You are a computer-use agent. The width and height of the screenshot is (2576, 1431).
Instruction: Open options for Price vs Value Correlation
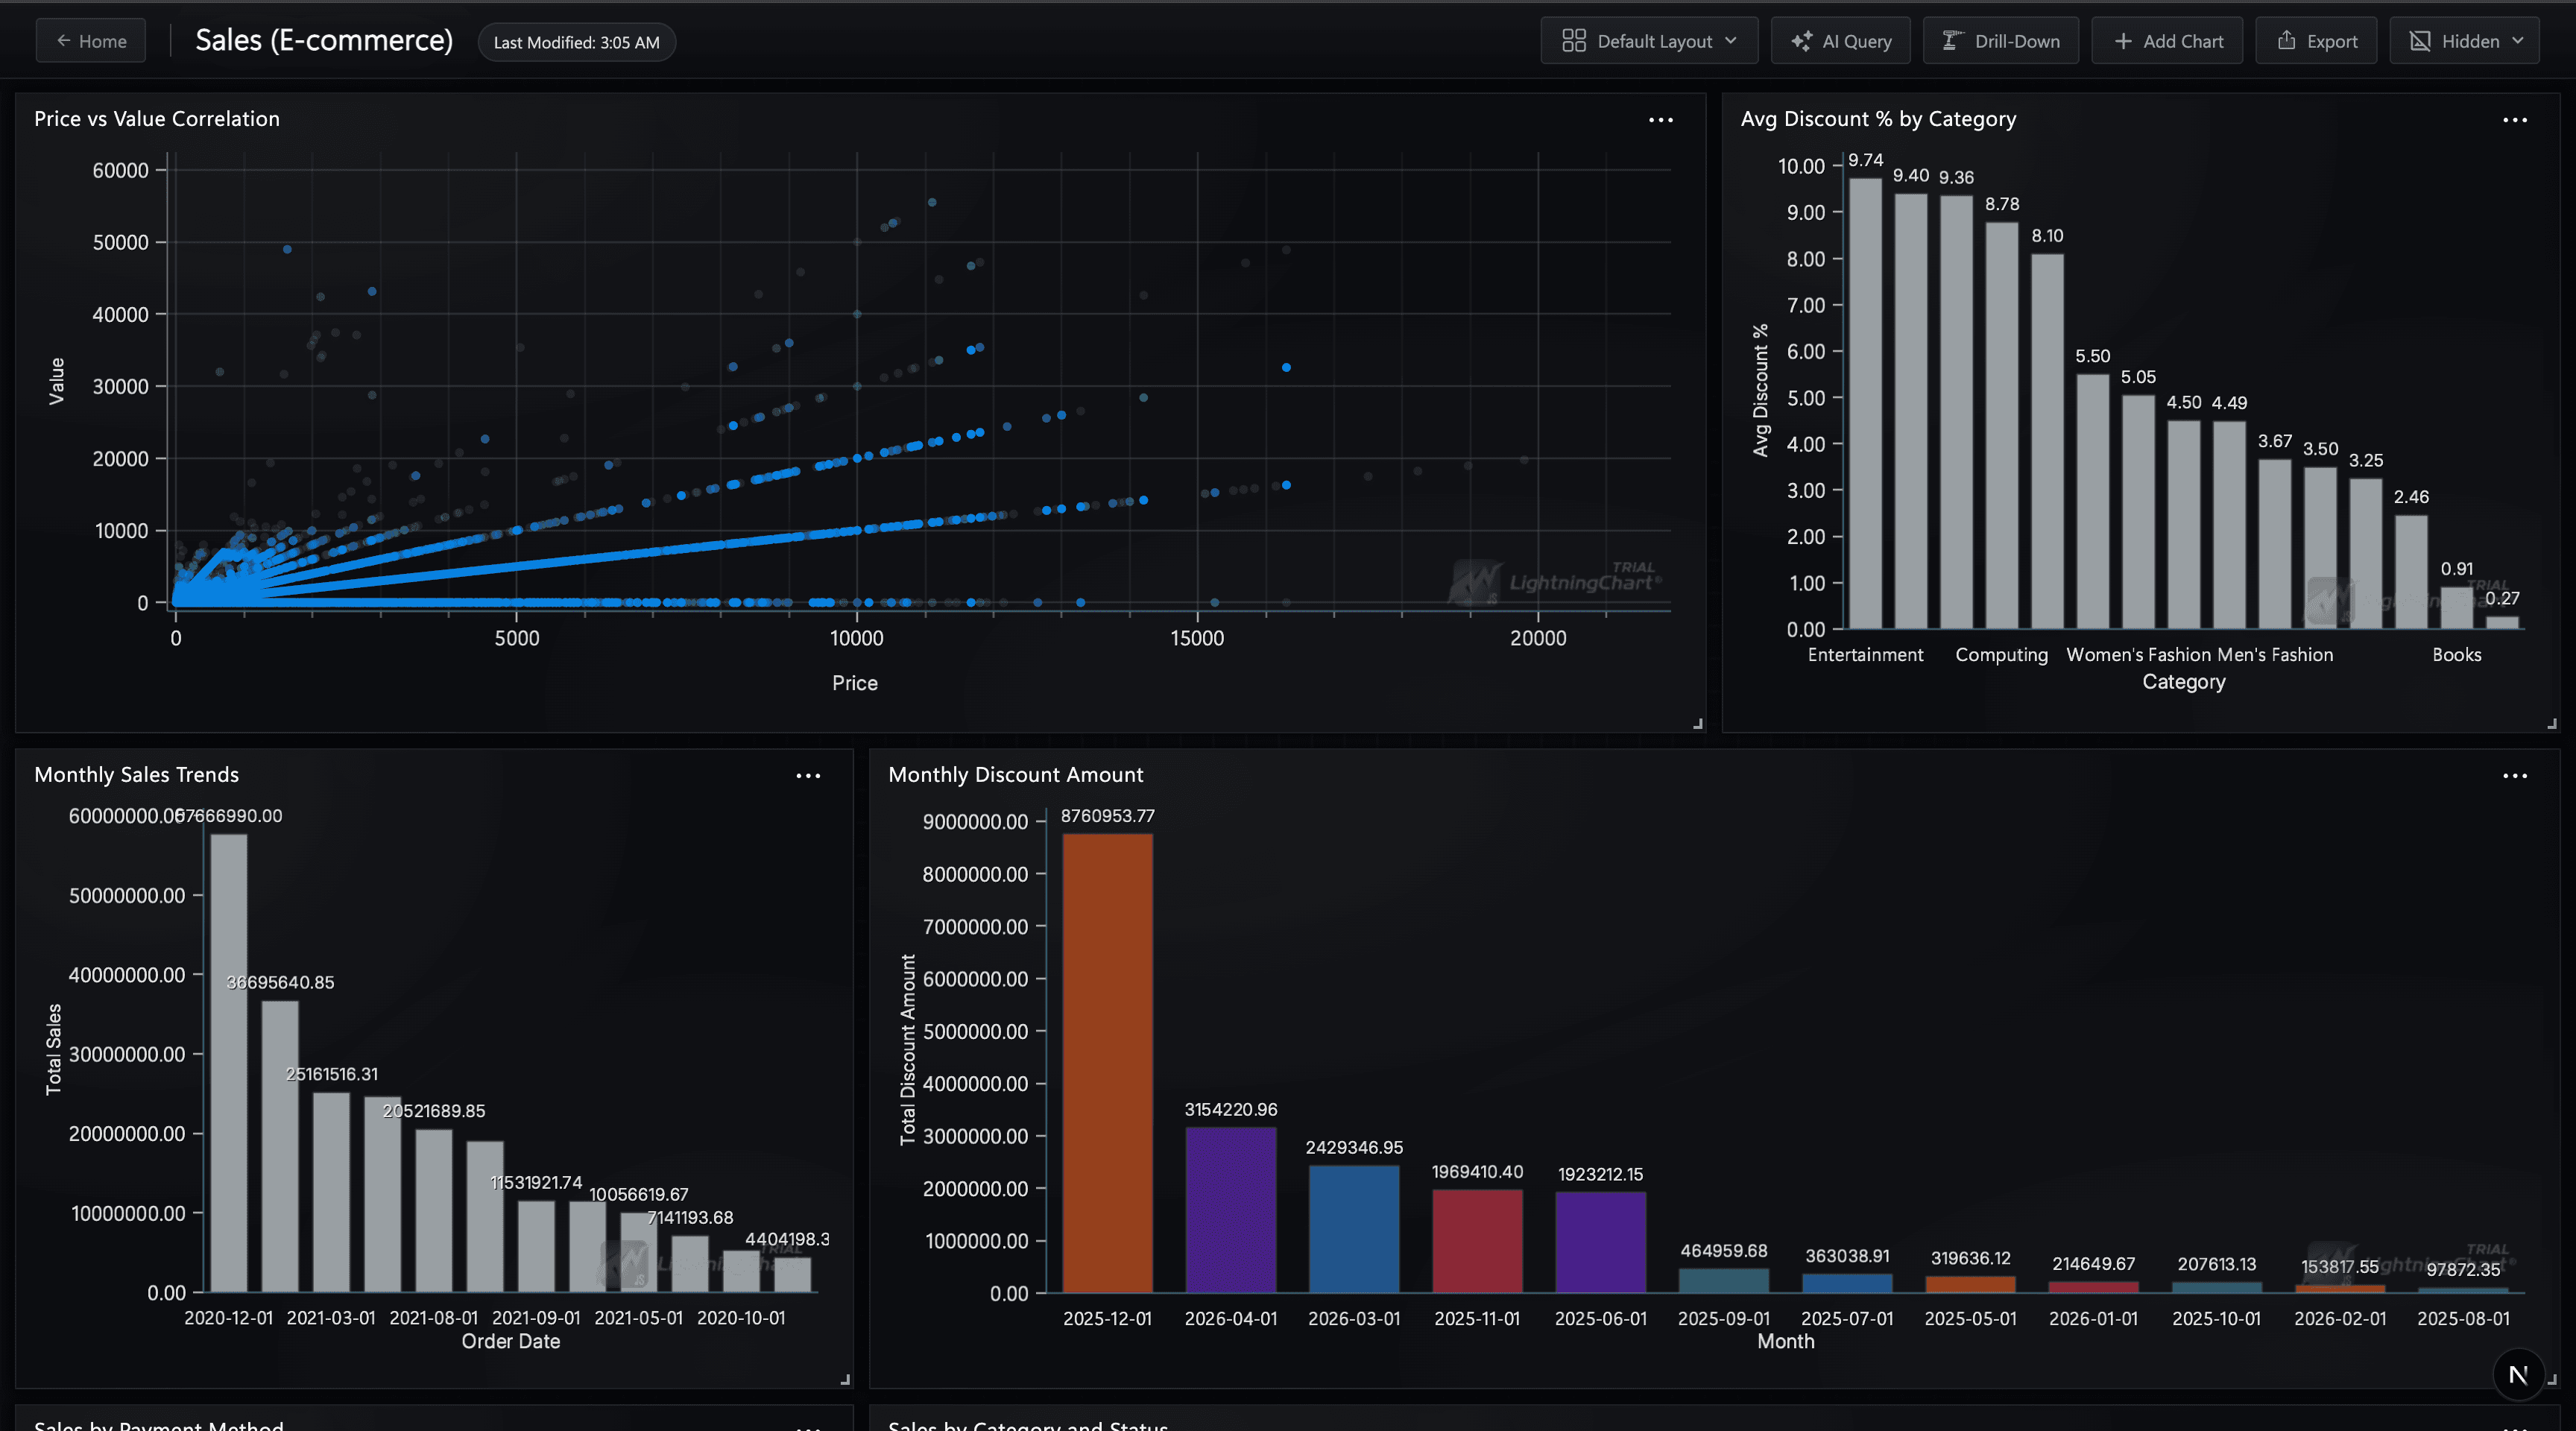(x=1661, y=120)
